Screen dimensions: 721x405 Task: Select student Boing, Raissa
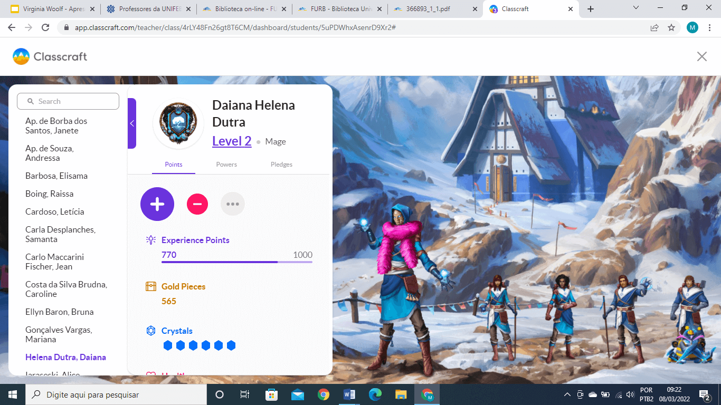point(50,194)
